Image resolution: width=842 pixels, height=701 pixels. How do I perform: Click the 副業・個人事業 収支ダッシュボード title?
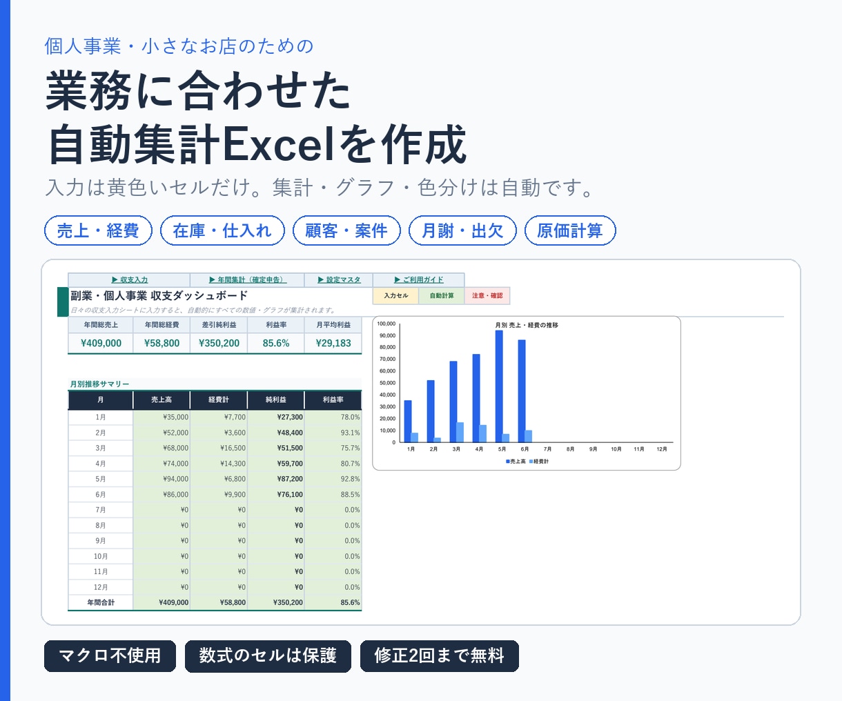click(159, 295)
